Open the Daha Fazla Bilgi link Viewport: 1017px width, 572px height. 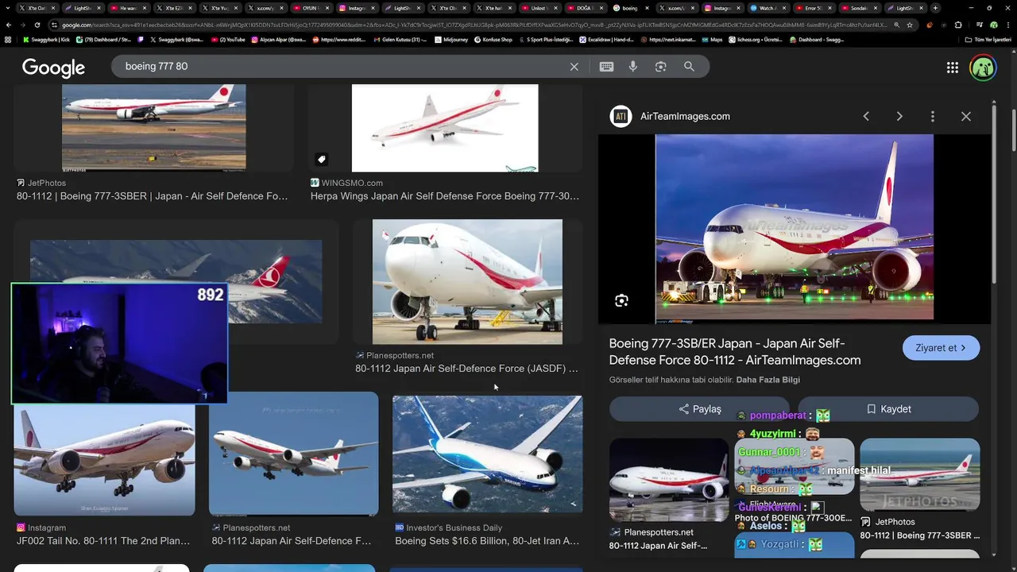[x=768, y=380]
